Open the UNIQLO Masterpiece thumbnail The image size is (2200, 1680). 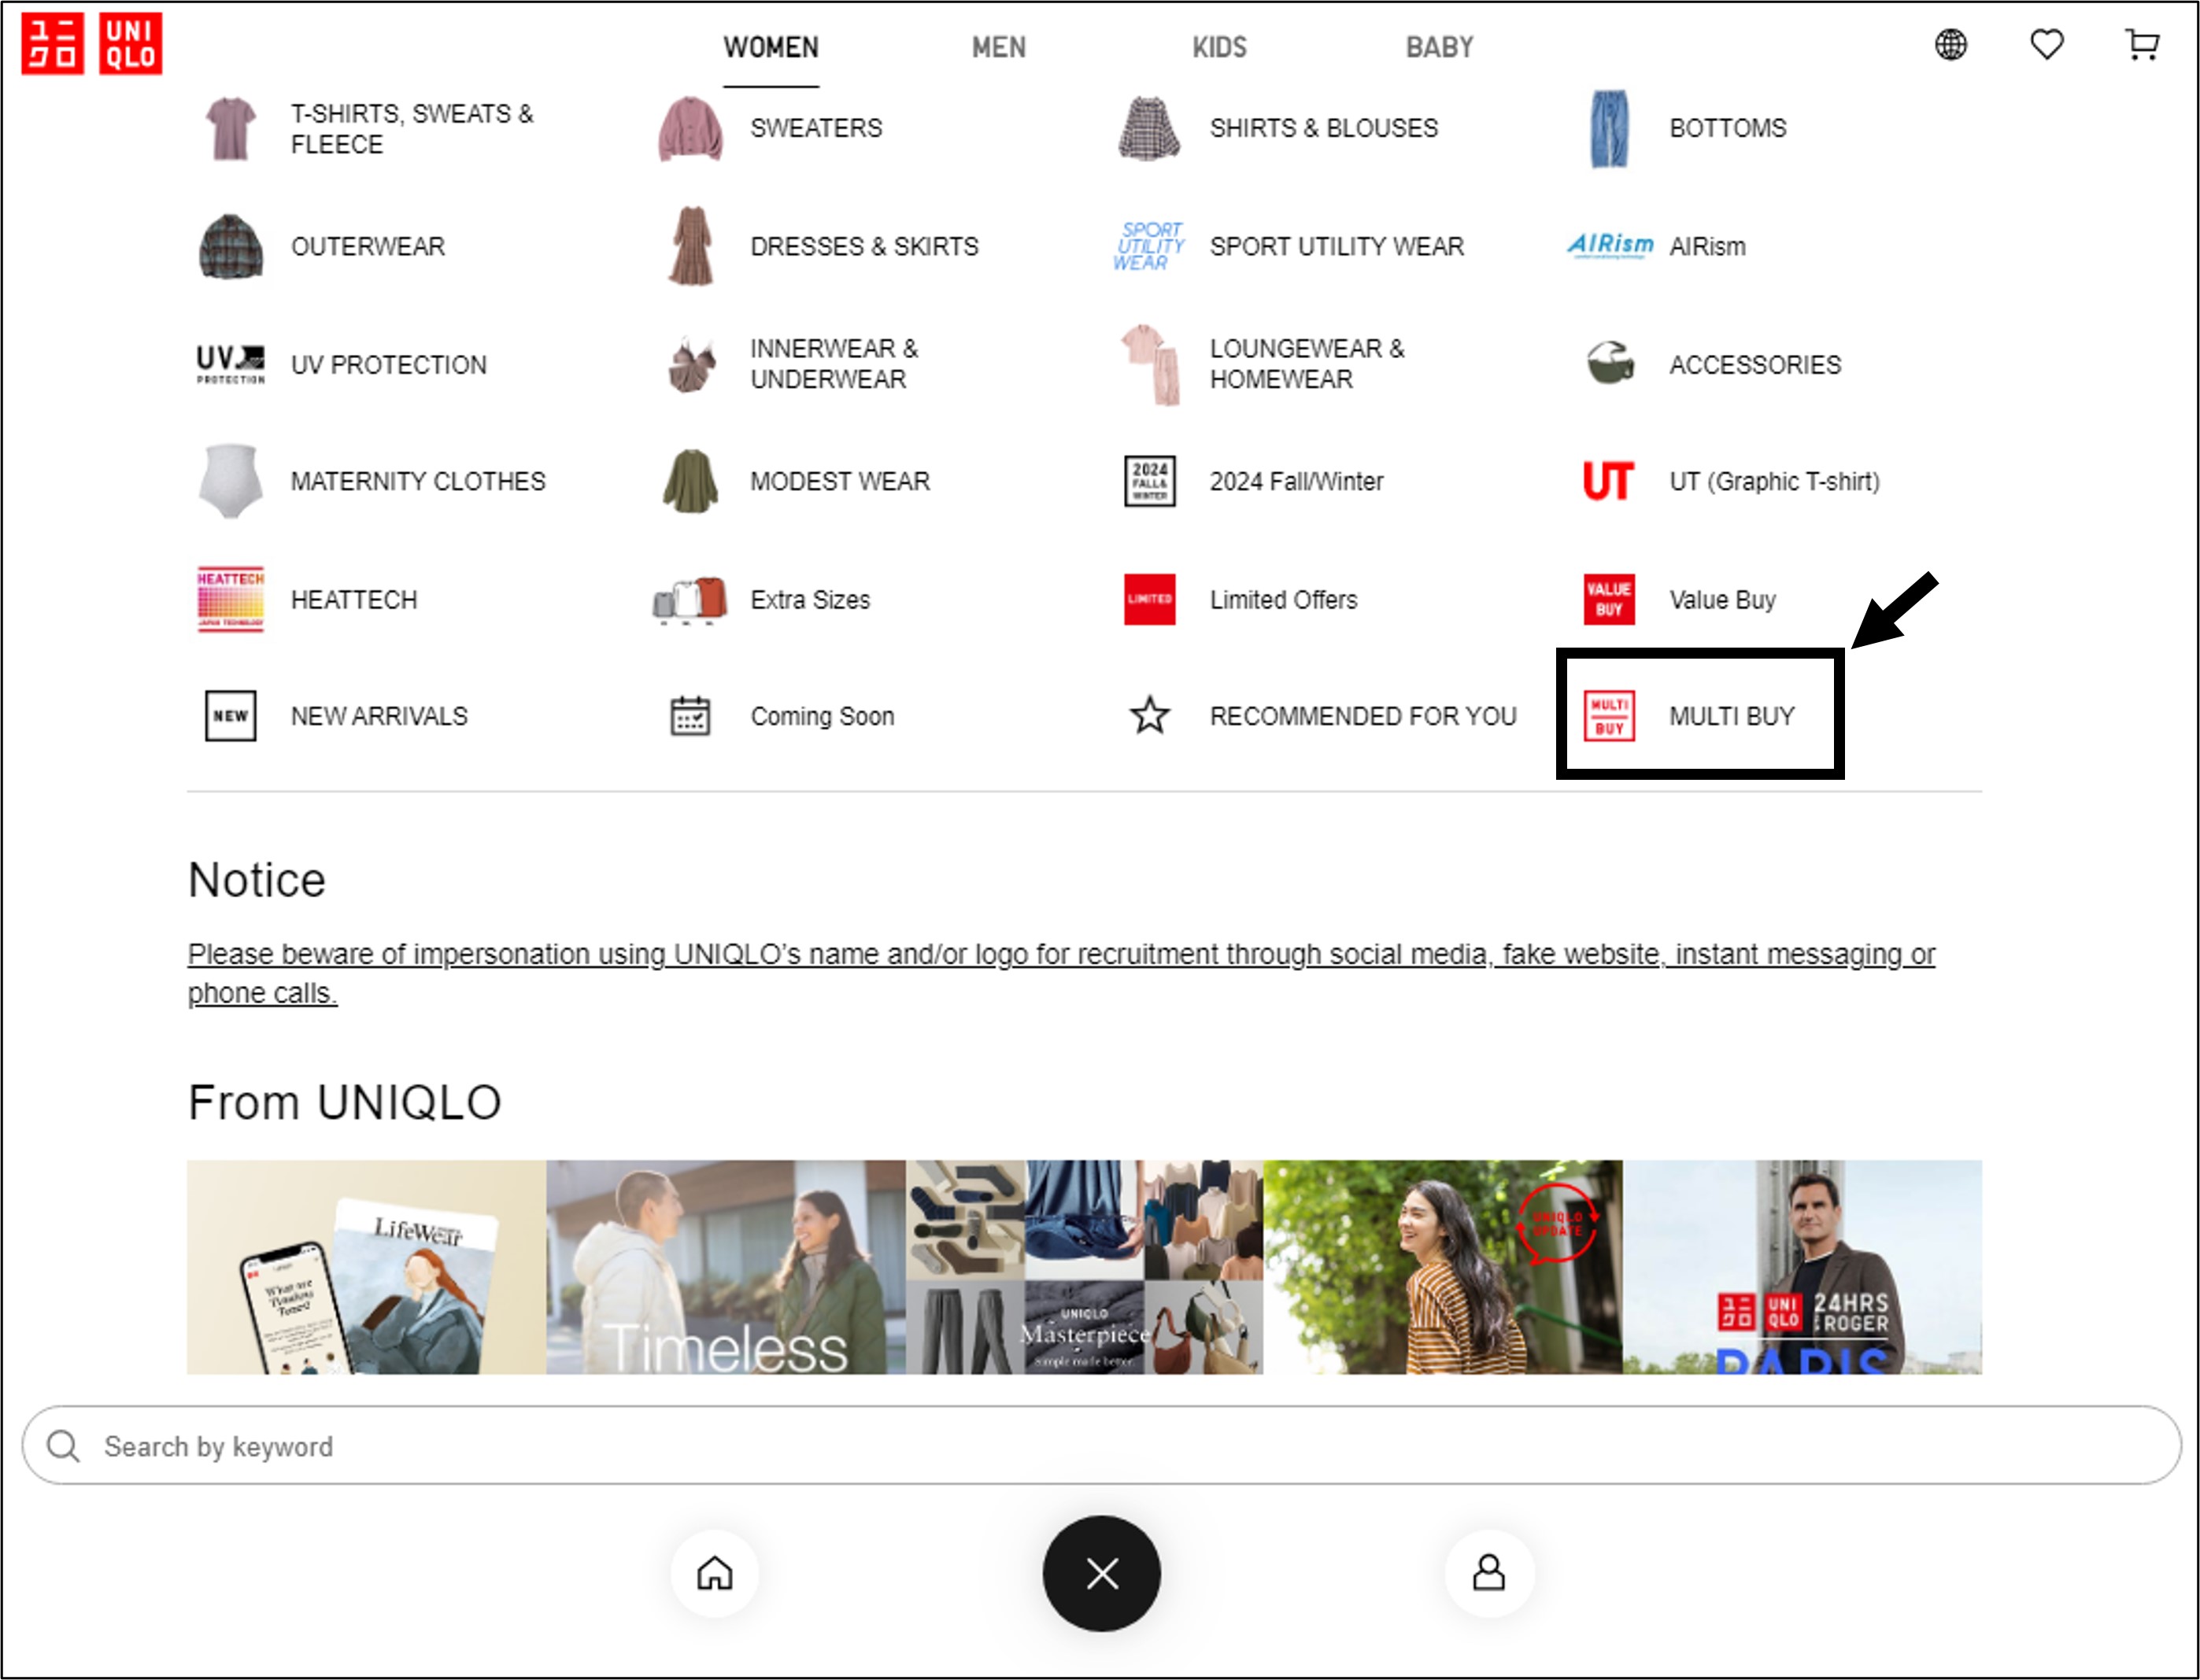pyautogui.click(x=1085, y=1267)
